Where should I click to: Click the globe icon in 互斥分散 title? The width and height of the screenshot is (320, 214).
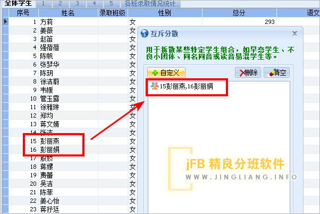coord(145,34)
